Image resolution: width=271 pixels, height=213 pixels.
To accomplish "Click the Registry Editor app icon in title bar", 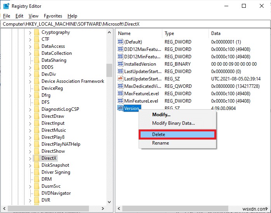I will point(6,6).
